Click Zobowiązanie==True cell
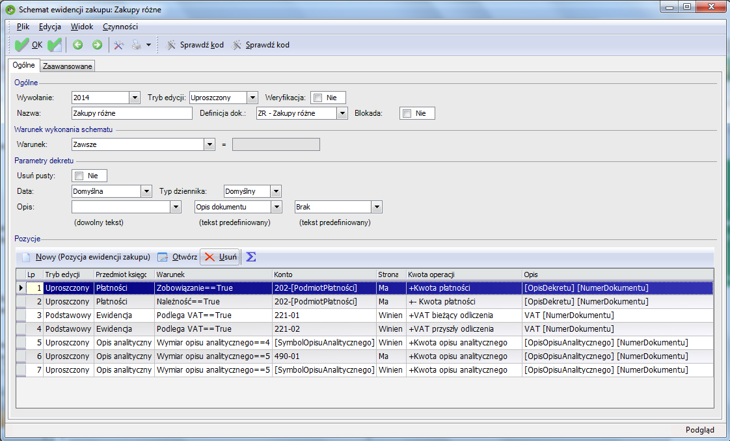The height and width of the screenshot is (441, 730). point(213,288)
